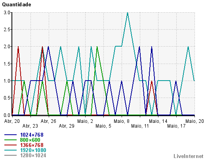Click the gray 1280×1024 legend line swatch
The image size is (206, 160).
click(11, 155)
